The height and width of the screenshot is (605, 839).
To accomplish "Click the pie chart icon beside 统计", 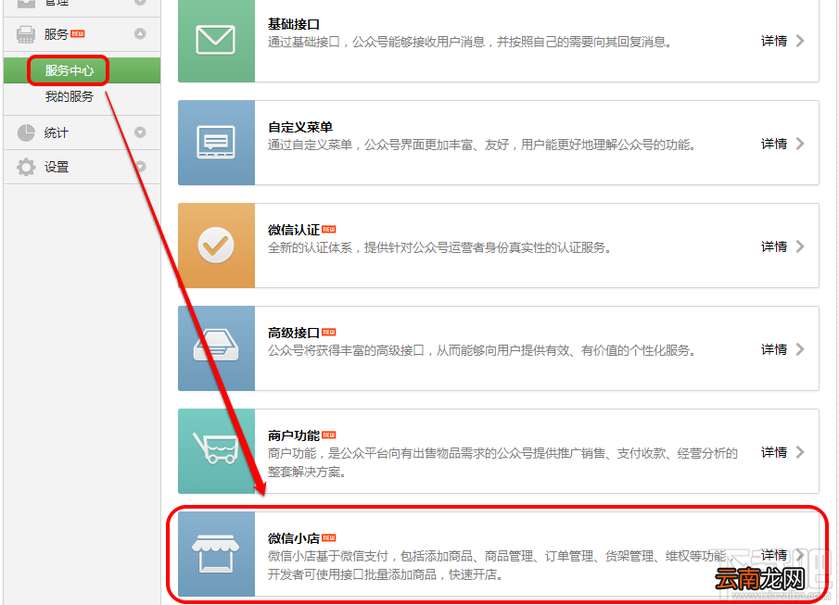I will pos(26,132).
